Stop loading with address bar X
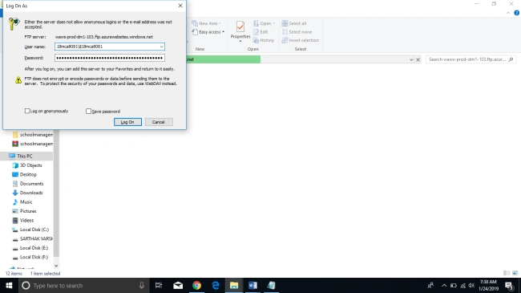Viewport: 521px width, 293px height. [418, 59]
